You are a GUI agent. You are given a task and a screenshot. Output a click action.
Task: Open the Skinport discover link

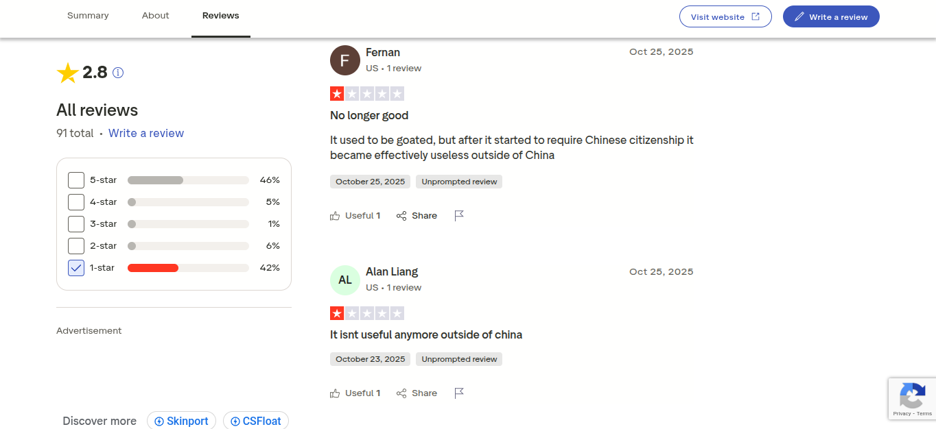[182, 421]
